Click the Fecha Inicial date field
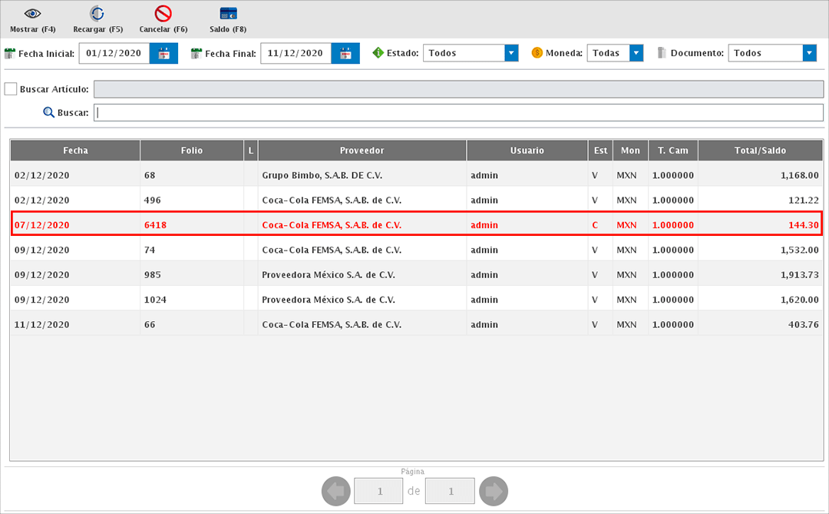The height and width of the screenshot is (514, 829). 114,54
